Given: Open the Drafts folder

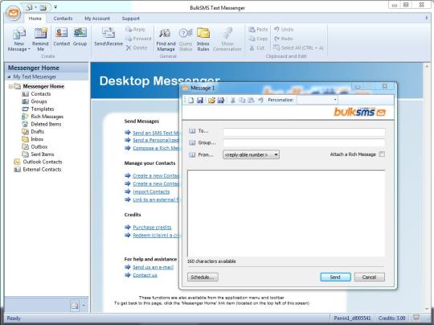Looking at the screenshot, I should [37, 131].
